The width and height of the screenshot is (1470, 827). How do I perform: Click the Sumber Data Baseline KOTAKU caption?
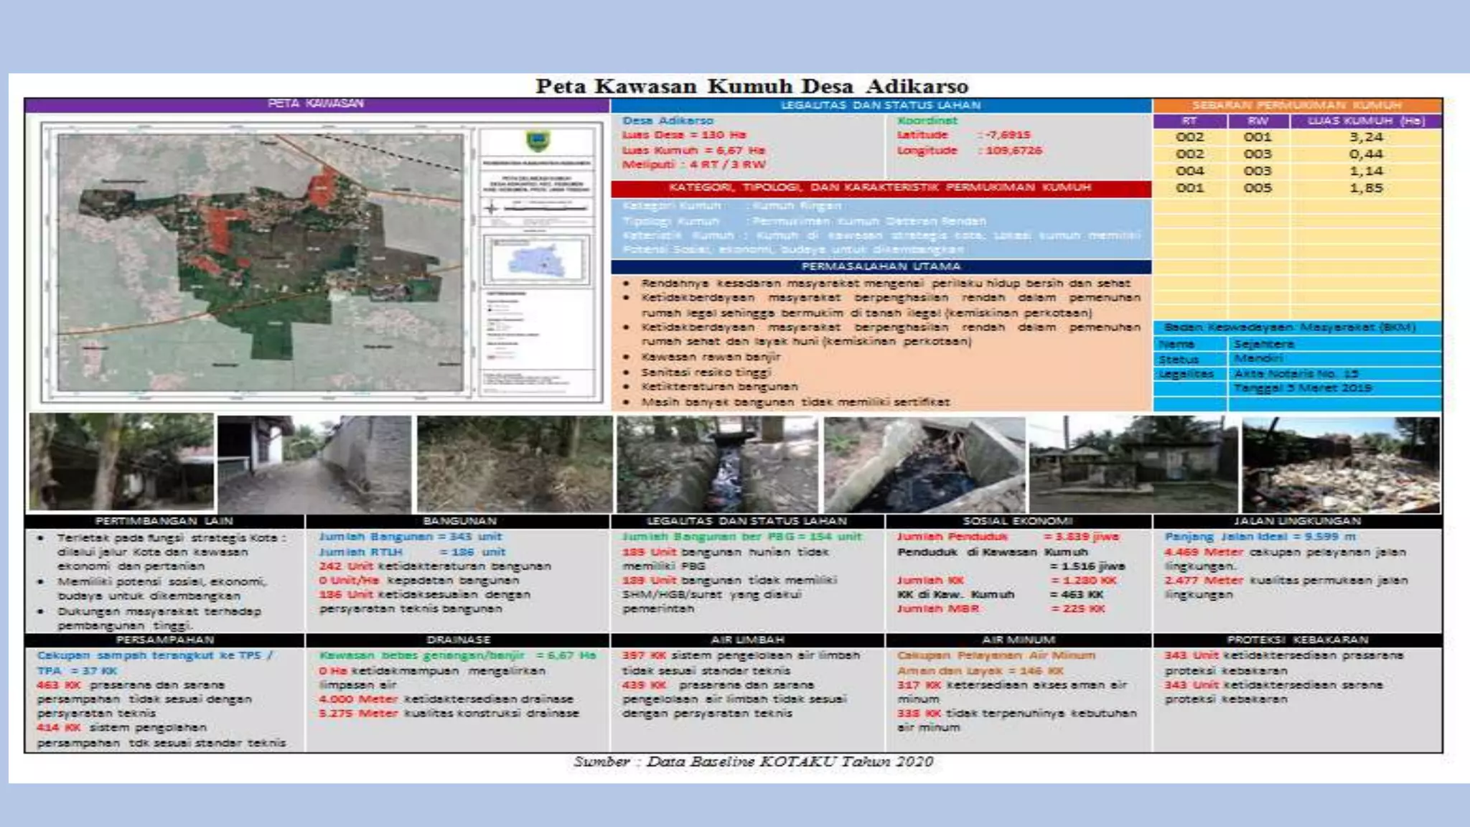[753, 762]
